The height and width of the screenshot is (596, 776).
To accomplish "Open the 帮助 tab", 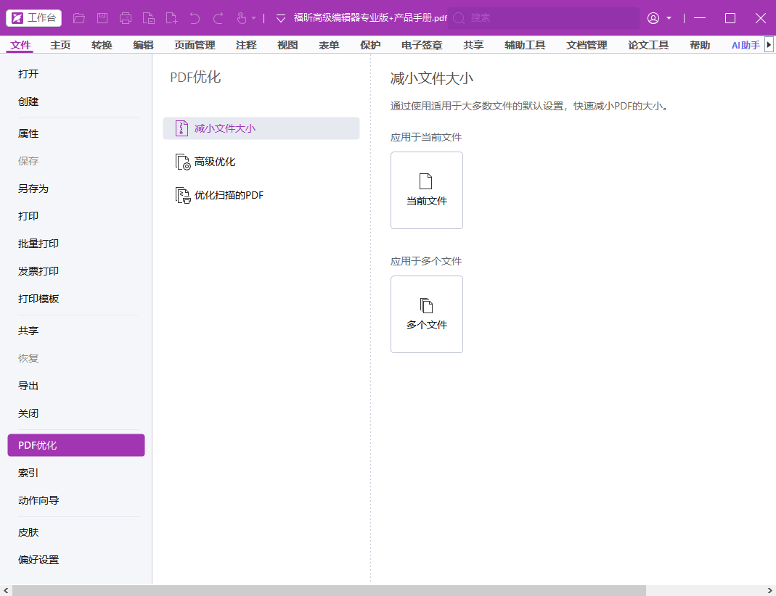I will [x=701, y=45].
